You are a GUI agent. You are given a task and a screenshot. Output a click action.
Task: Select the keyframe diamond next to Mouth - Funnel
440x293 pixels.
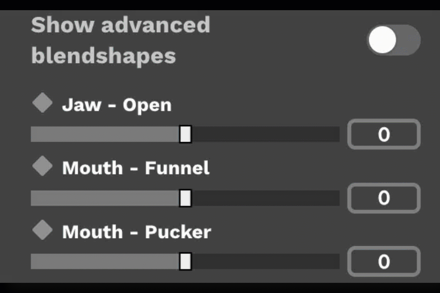click(42, 166)
